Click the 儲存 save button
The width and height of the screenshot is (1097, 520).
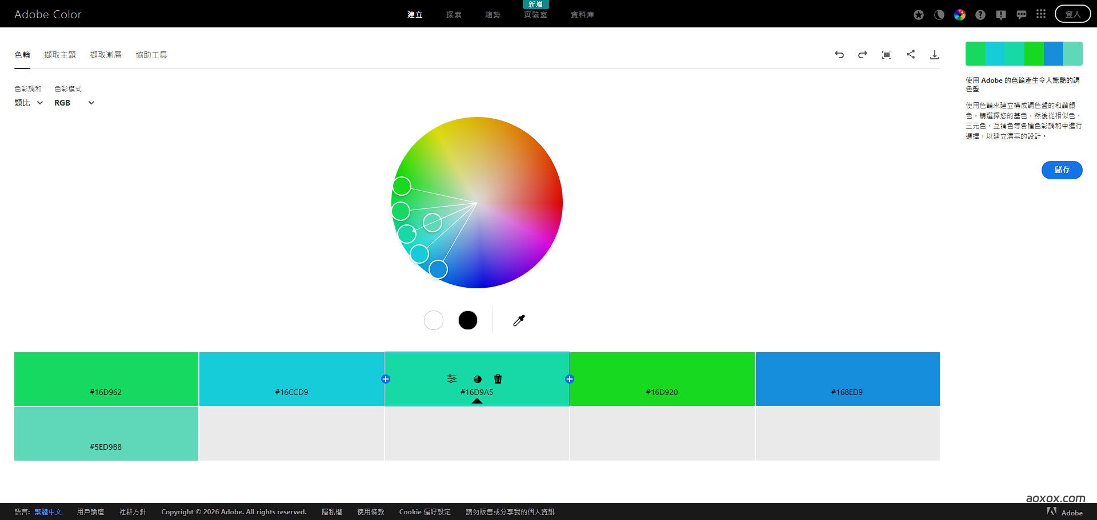point(1062,170)
